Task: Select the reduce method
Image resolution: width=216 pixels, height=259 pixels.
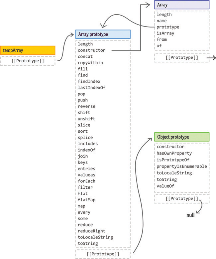Action: pos(85,225)
